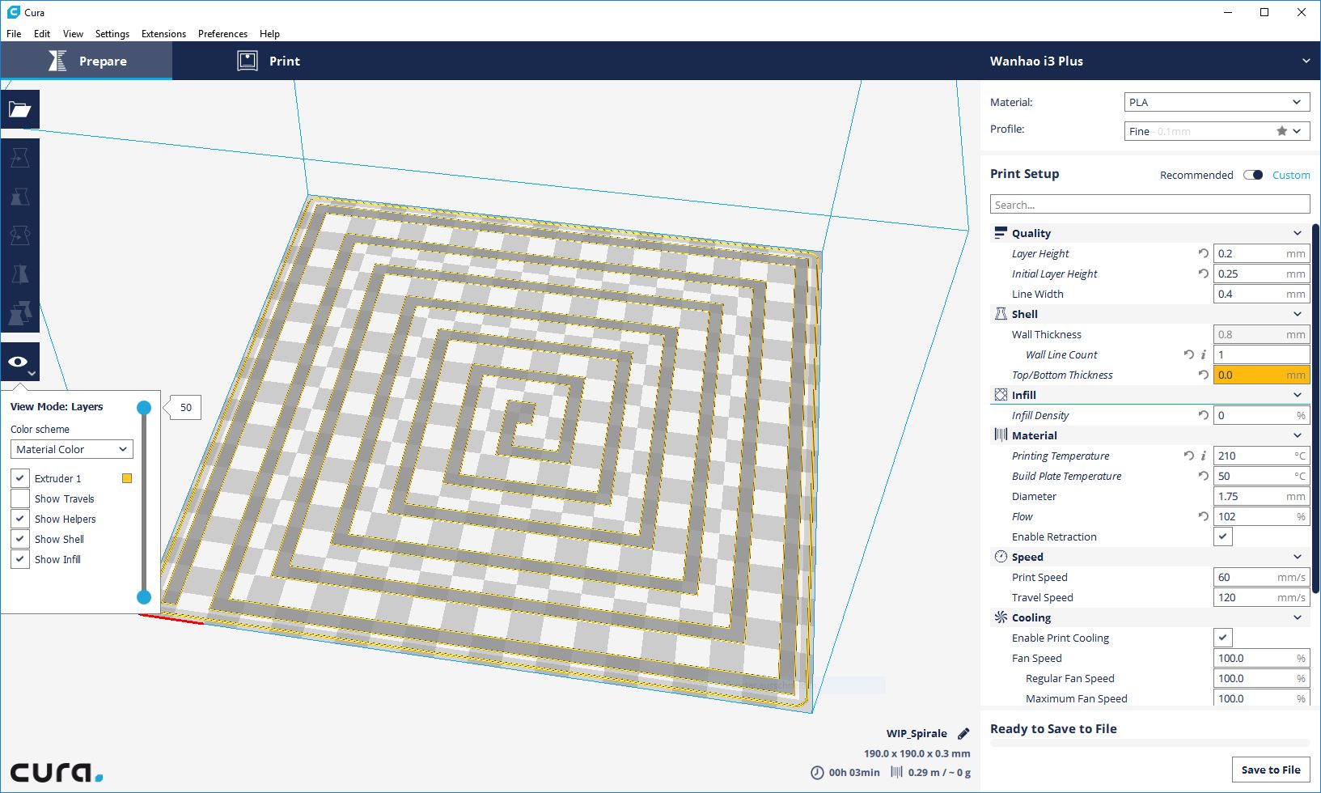
Task: Click Save to File button
Action: [x=1271, y=770]
